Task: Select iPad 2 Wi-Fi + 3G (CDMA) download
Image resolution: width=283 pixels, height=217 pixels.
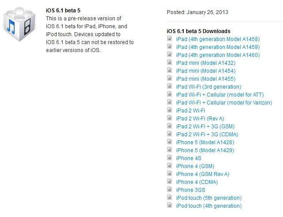Action: (x=207, y=134)
